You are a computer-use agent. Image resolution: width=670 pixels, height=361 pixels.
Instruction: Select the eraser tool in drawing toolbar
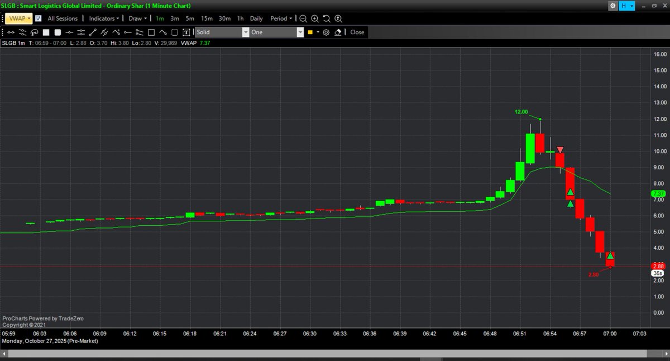[x=337, y=32]
